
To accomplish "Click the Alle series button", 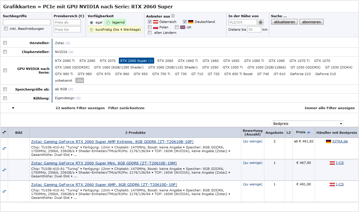I will [80, 81].
